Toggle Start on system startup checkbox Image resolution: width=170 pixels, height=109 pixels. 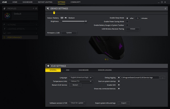119,81
